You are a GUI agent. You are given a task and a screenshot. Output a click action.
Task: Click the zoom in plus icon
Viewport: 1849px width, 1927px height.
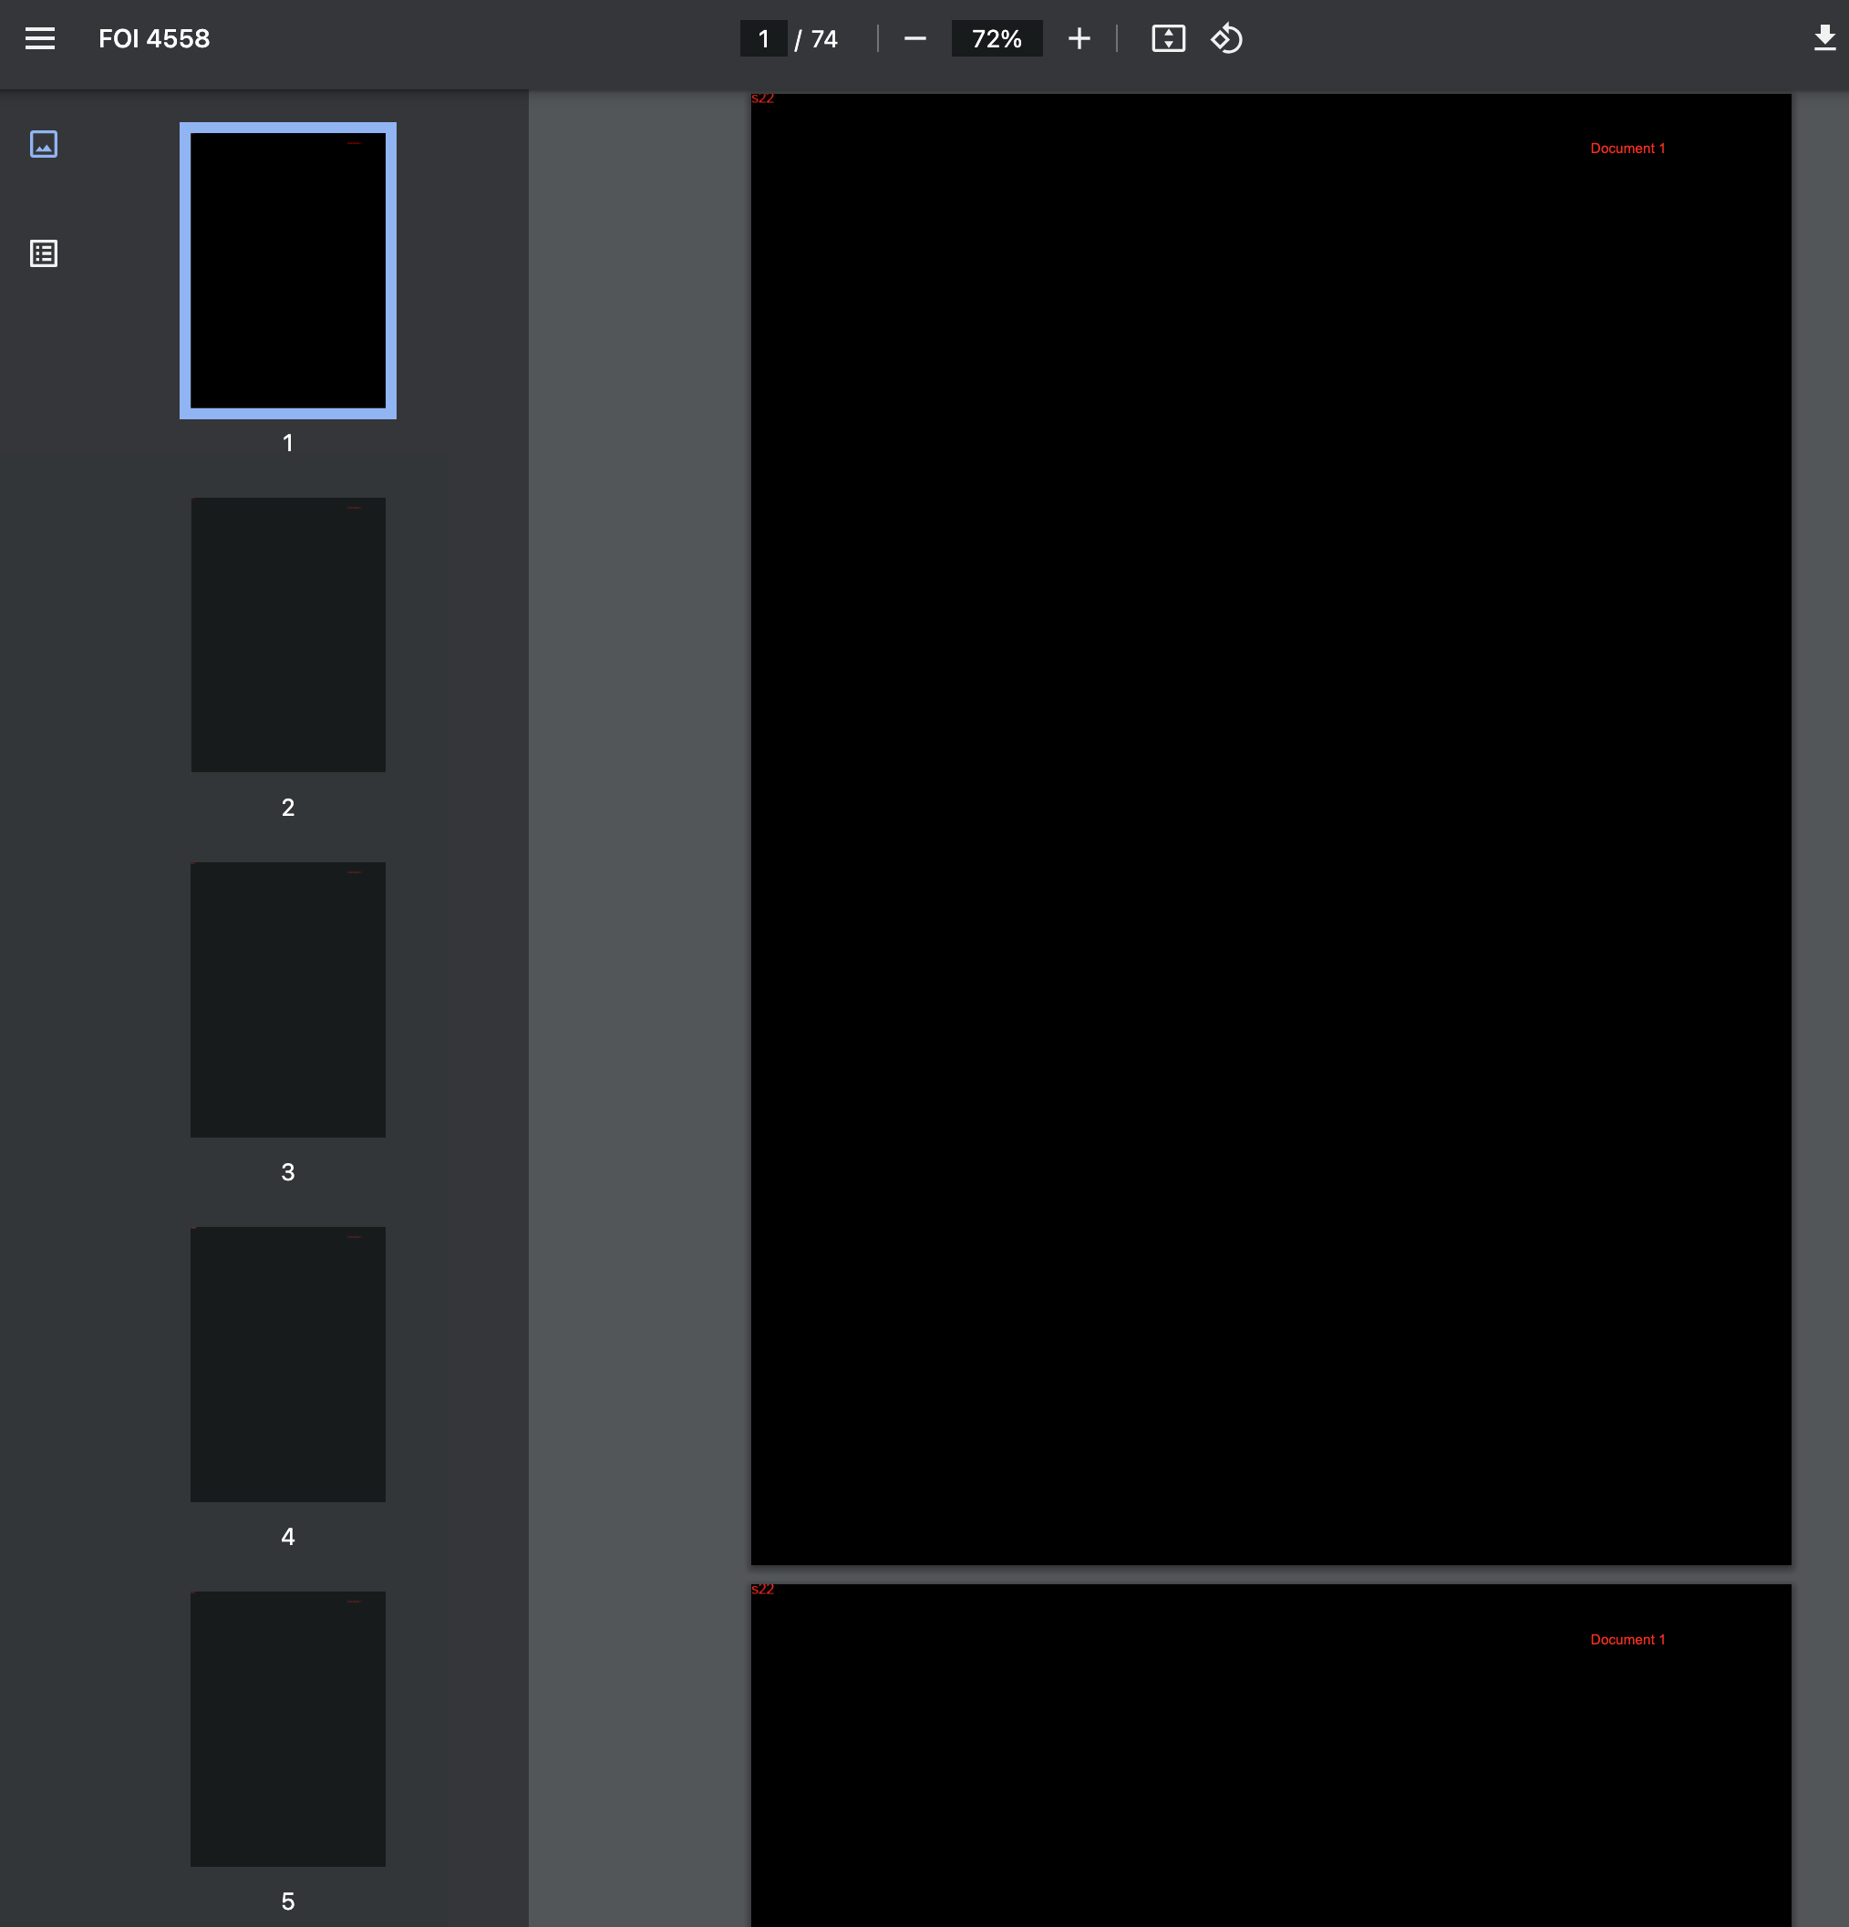point(1079,38)
